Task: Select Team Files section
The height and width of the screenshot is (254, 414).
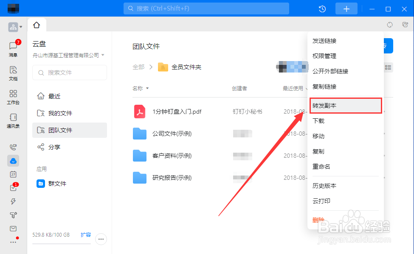Action: pyautogui.click(x=70, y=130)
